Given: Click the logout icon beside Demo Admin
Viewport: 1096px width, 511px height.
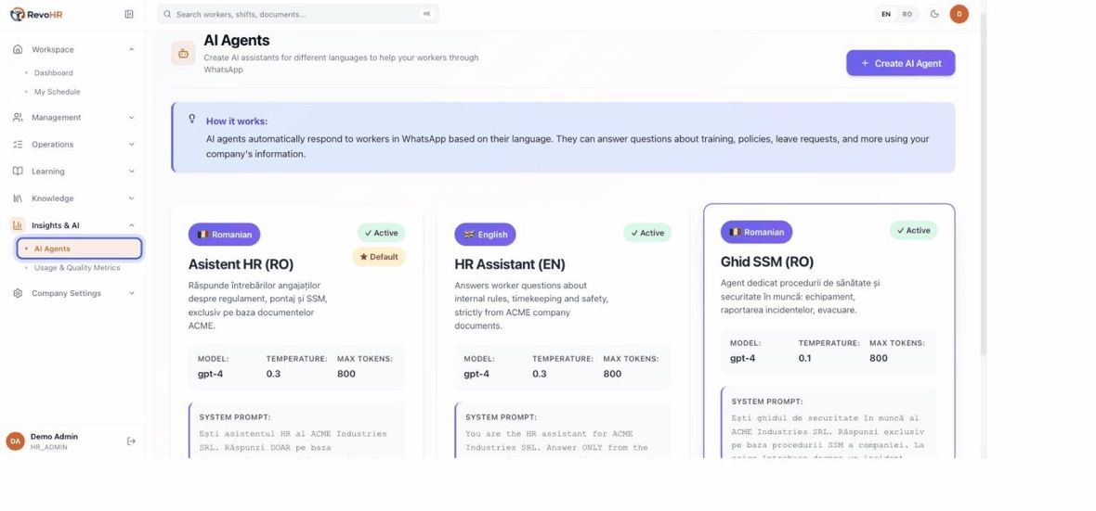Looking at the screenshot, I should click(x=131, y=441).
